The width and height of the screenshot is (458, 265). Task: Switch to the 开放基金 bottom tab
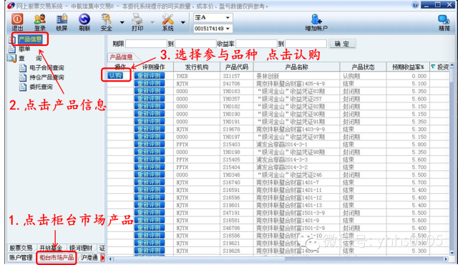(51, 248)
